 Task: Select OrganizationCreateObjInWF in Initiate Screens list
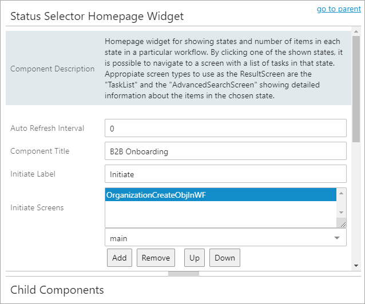(x=221, y=195)
